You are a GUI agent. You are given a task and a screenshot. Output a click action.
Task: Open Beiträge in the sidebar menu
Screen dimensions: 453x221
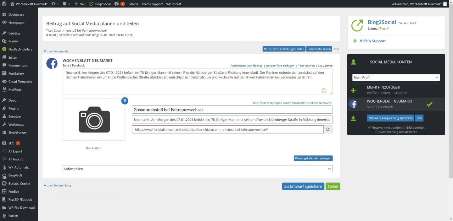[x=14, y=33]
